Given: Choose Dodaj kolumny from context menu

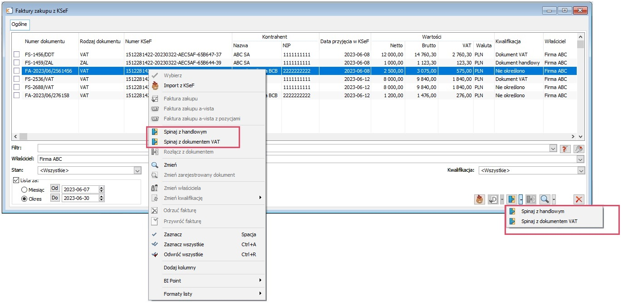Looking at the screenshot, I should pos(207,268).
